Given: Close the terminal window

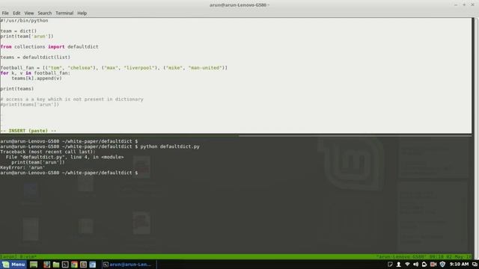Looking at the screenshot, I should 472,5.
